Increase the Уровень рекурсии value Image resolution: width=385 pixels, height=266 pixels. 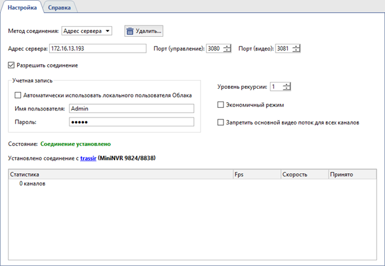(x=287, y=84)
